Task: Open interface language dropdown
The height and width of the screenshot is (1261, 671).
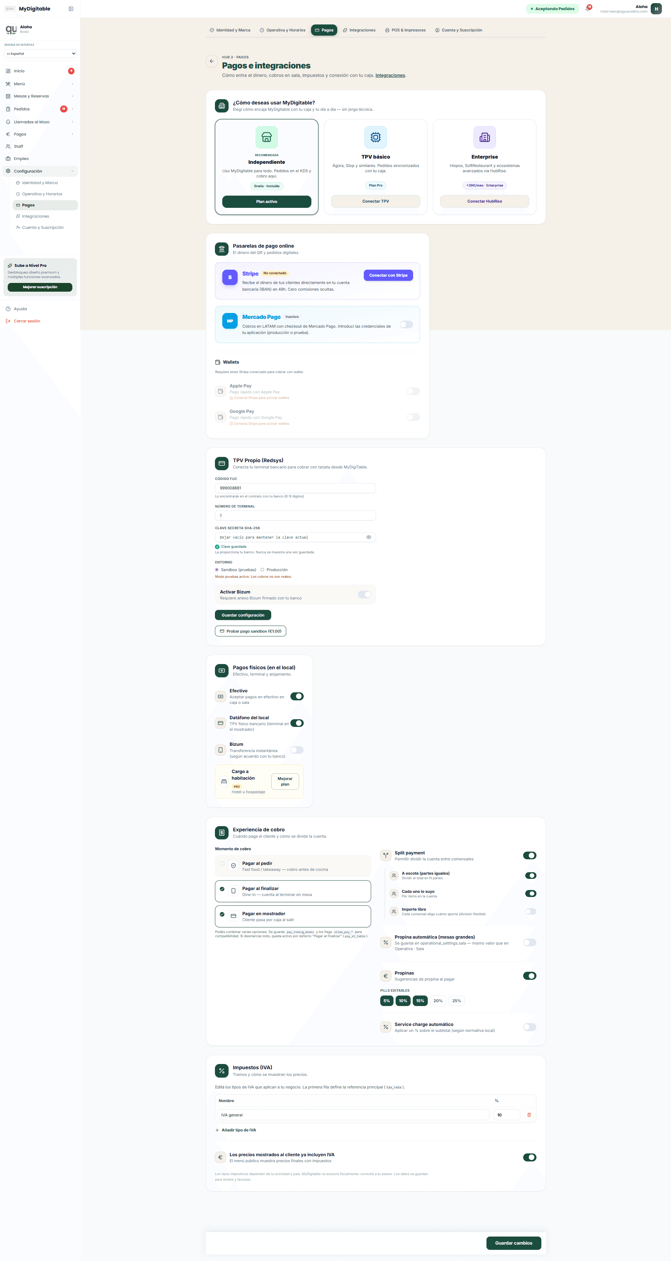Action: pyautogui.click(x=40, y=53)
